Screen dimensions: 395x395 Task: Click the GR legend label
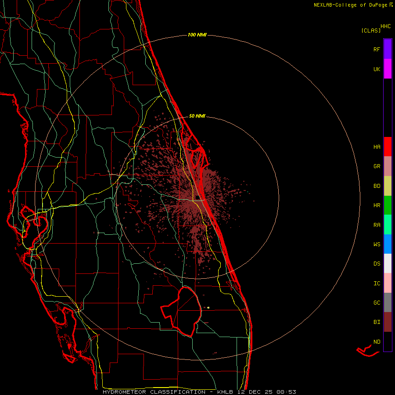point(377,166)
